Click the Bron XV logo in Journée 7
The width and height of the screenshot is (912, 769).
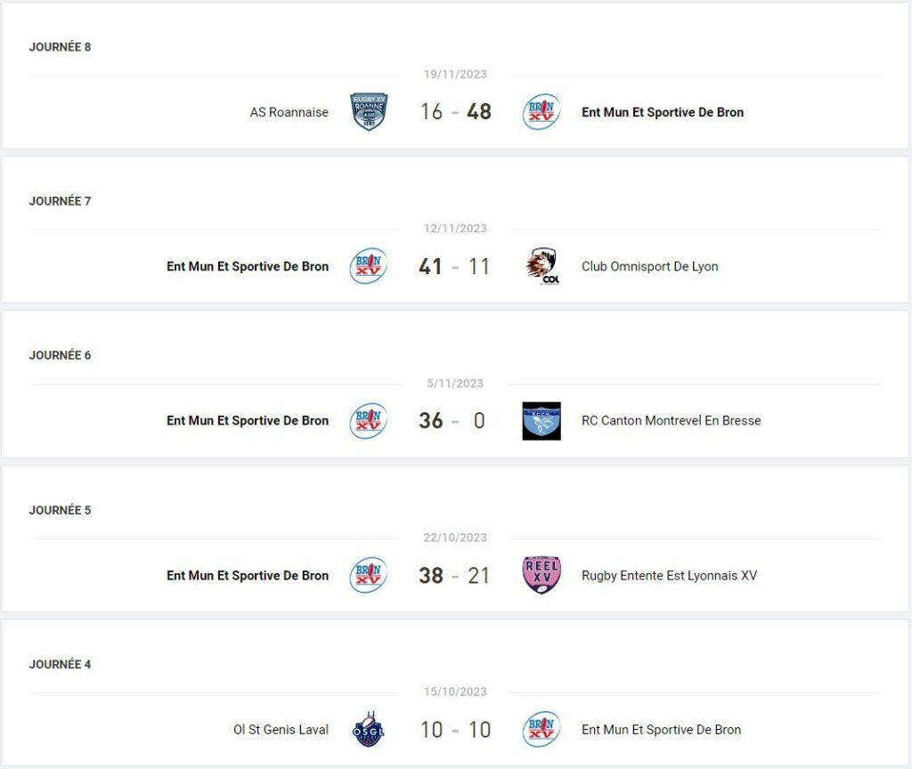[368, 266]
